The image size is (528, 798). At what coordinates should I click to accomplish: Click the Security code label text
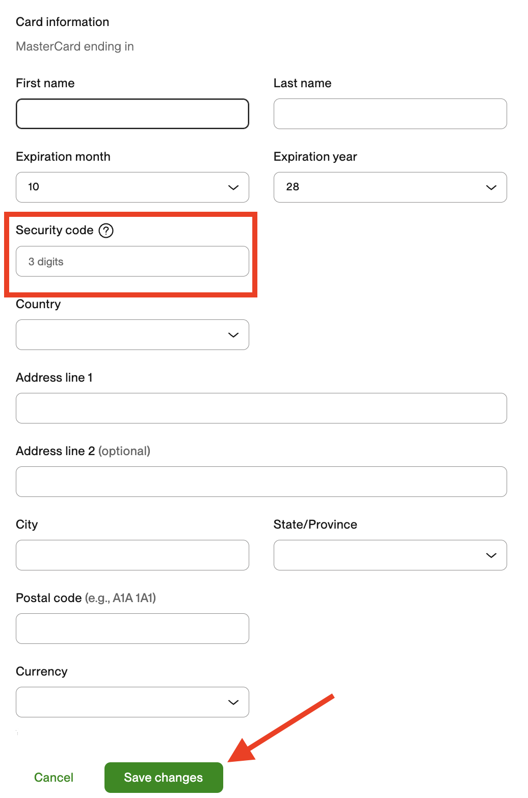55,230
